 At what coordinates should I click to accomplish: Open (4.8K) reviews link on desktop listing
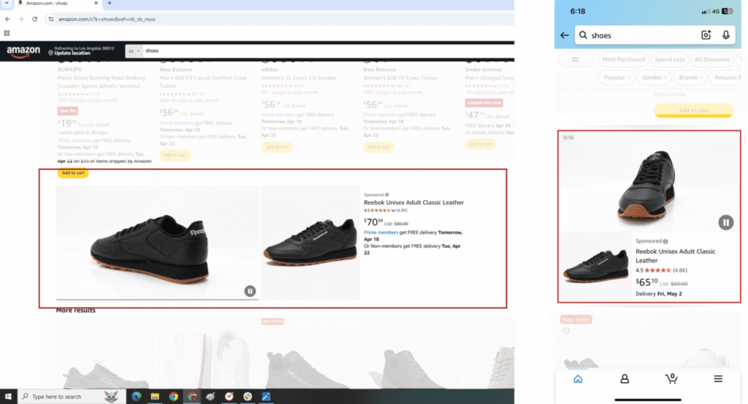(402, 210)
